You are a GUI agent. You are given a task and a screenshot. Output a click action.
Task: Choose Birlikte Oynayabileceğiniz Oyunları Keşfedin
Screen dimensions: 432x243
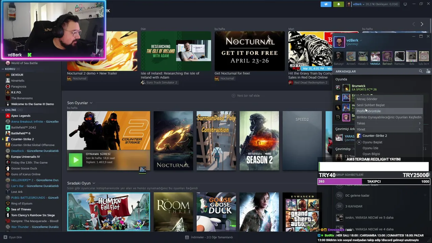pyautogui.click(x=389, y=117)
